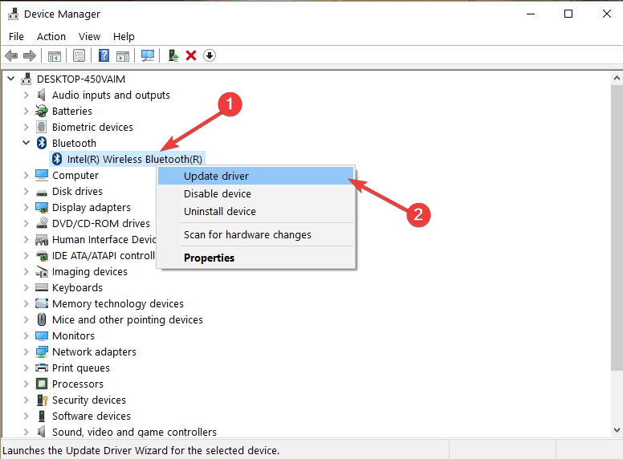Expand the Batteries category
Screen dimensions: 623x459
click(x=26, y=111)
